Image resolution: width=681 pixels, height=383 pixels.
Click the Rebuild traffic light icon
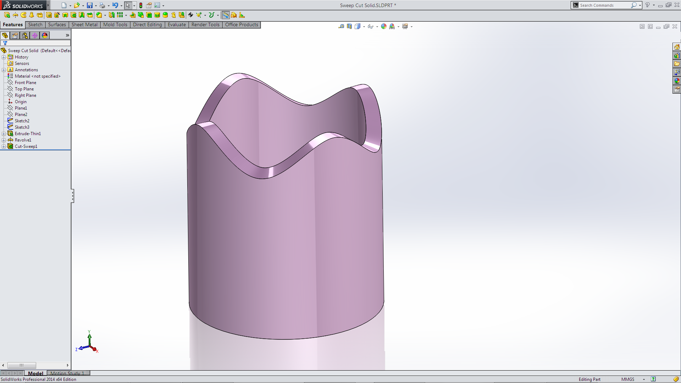tap(141, 5)
